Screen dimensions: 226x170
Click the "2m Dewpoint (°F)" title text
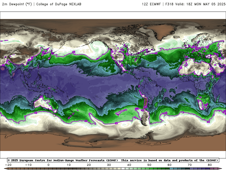17,4
